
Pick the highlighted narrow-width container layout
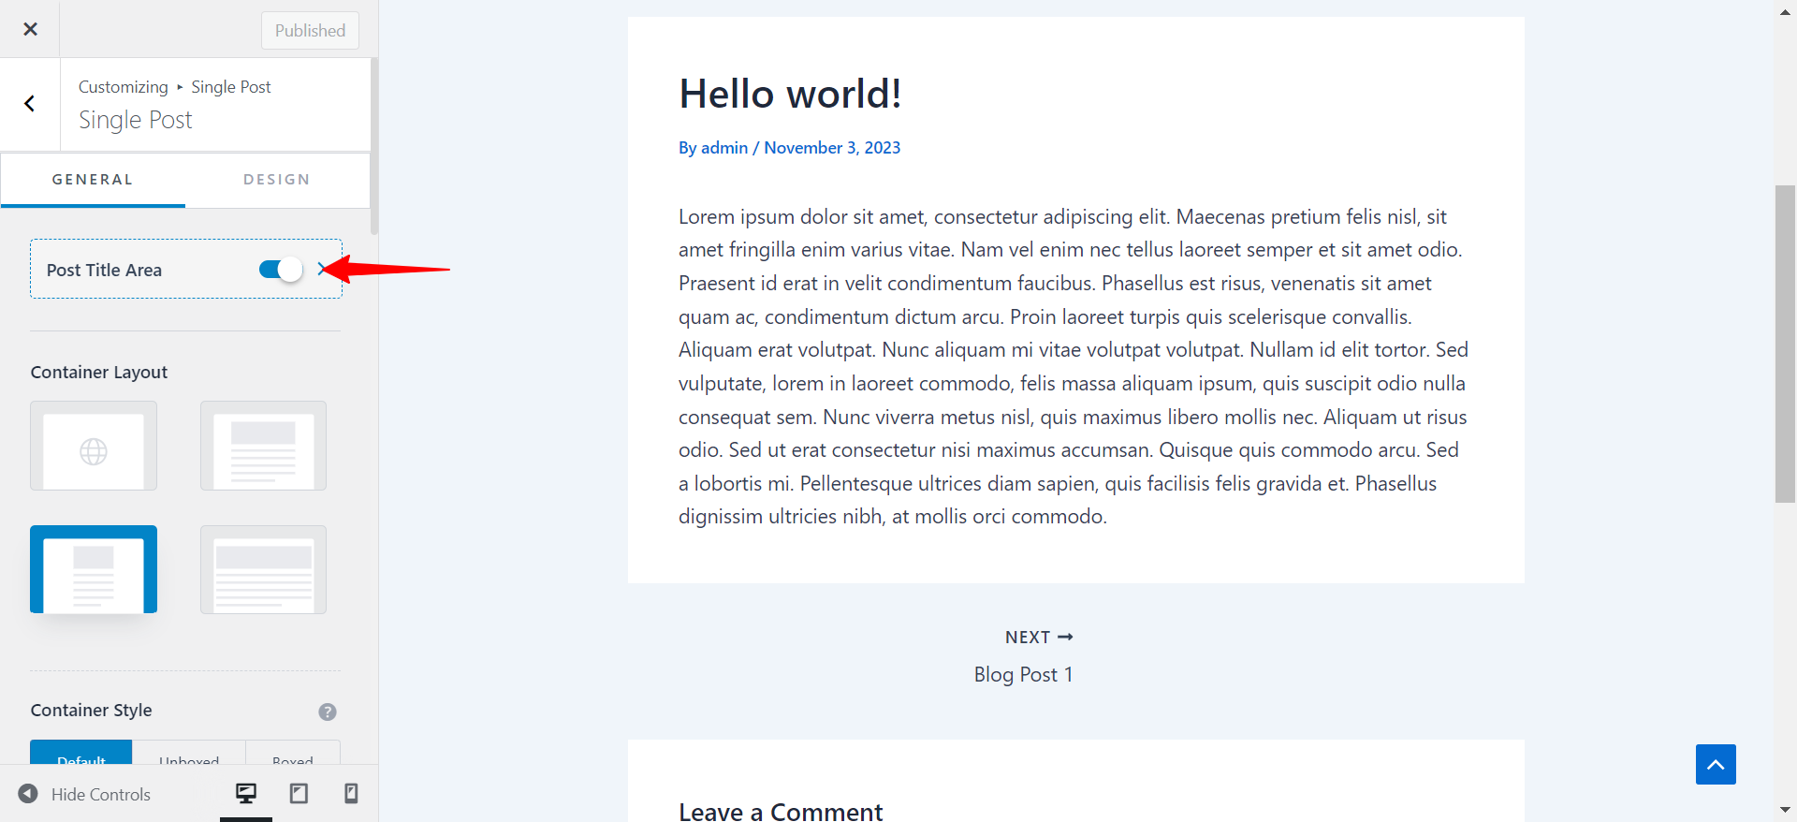pos(94,569)
